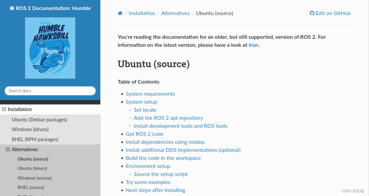Click the home icon in the breadcrumb
This screenshot has width=369, height=196.
point(120,13)
